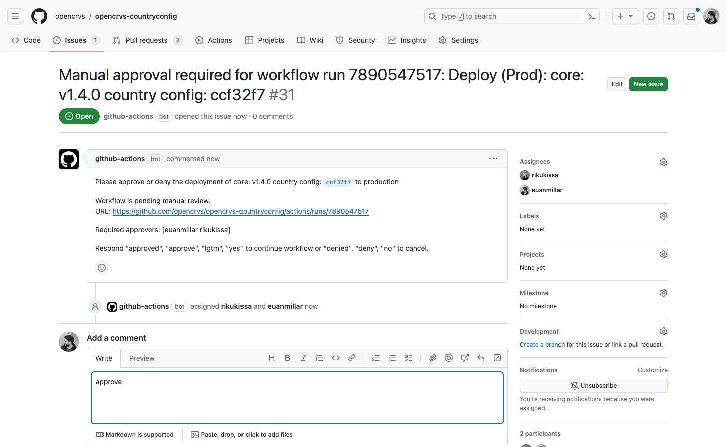Add a numbered list from toolbar
The width and height of the screenshot is (727, 447).
[x=376, y=358]
